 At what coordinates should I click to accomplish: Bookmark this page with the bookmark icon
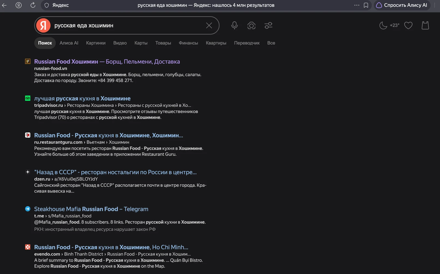click(x=366, y=5)
